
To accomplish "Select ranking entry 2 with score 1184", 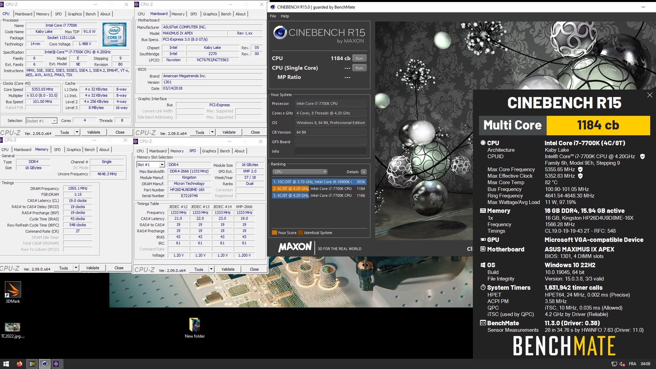I will coord(319,189).
